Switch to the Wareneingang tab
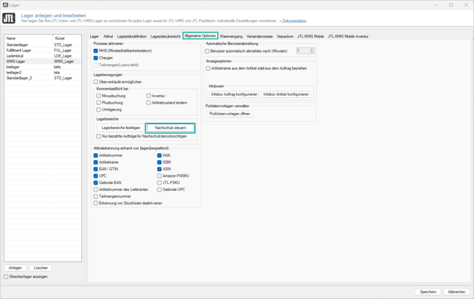The image size is (474, 299). (x=232, y=36)
